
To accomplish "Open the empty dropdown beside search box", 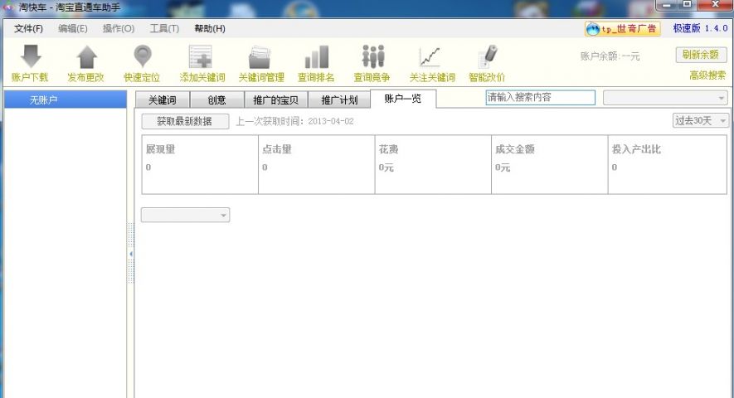I will (x=664, y=98).
